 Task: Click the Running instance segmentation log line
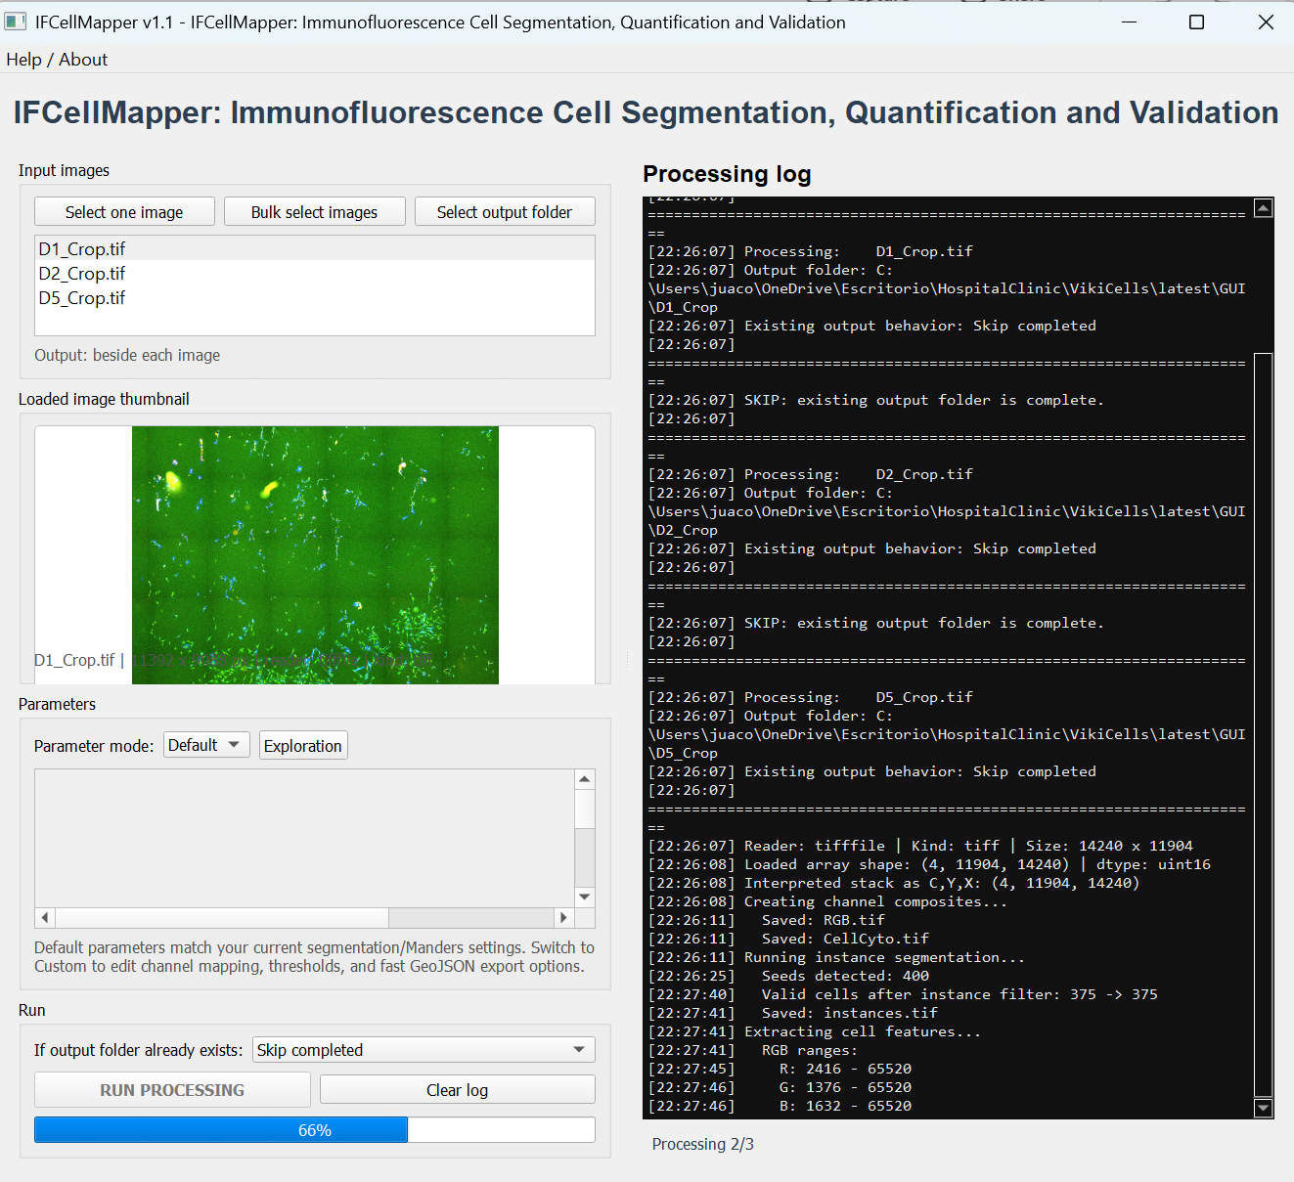click(x=836, y=957)
